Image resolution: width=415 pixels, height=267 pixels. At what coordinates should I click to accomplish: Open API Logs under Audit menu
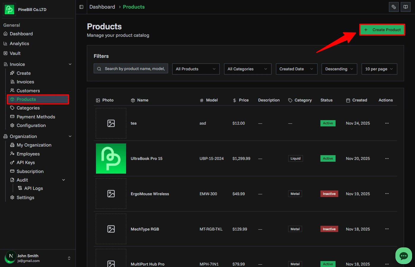point(33,188)
